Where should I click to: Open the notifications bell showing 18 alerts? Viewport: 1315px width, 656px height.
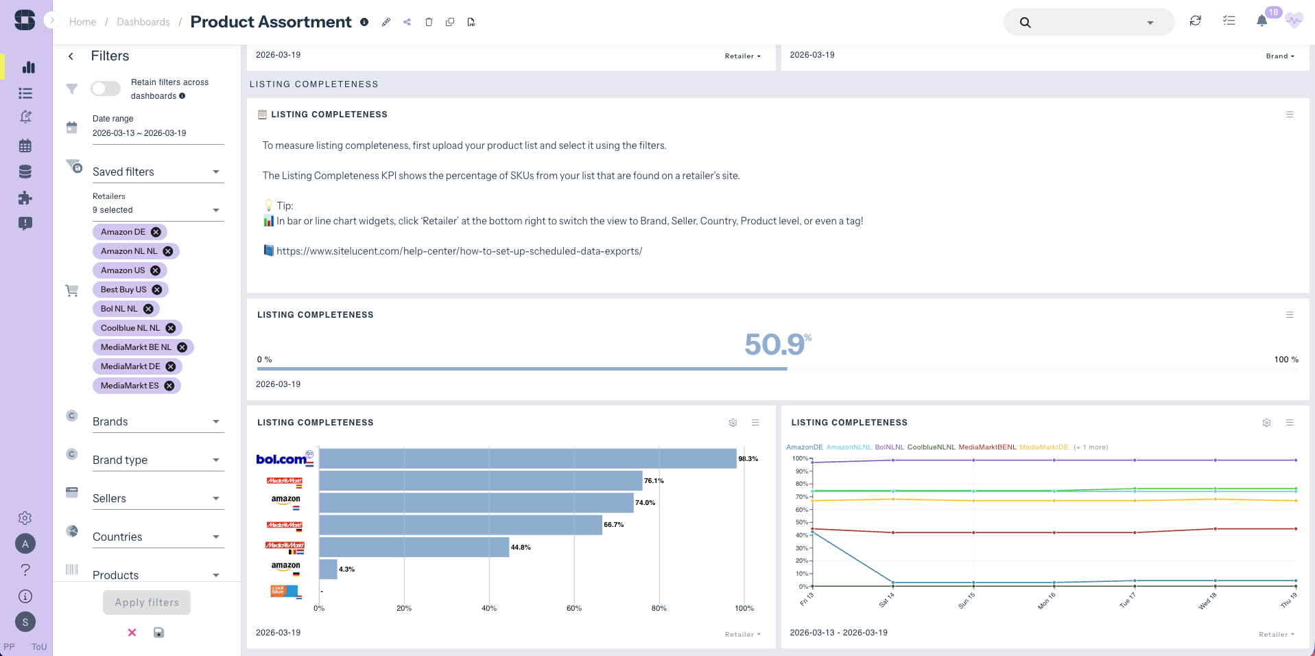point(1261,21)
